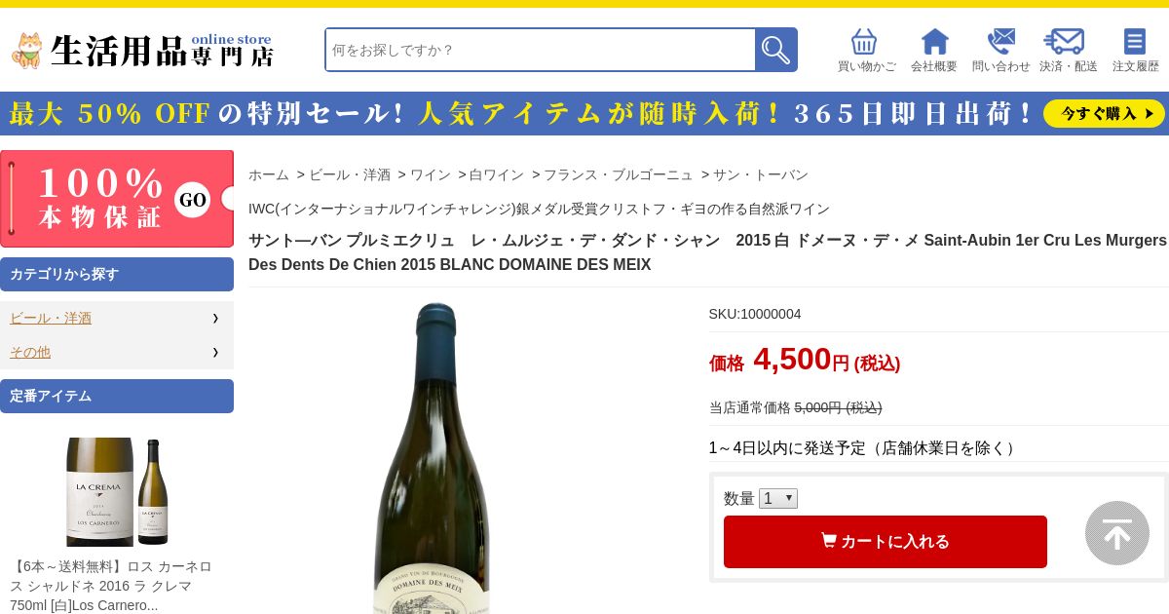Expand the その他 category arrow
This screenshot has height=614, width=1169.
(x=215, y=352)
